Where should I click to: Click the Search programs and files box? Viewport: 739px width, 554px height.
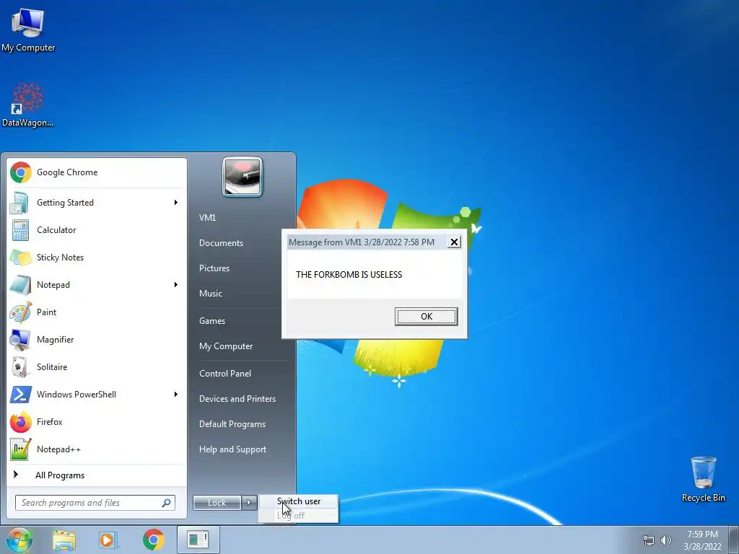pyautogui.click(x=95, y=503)
